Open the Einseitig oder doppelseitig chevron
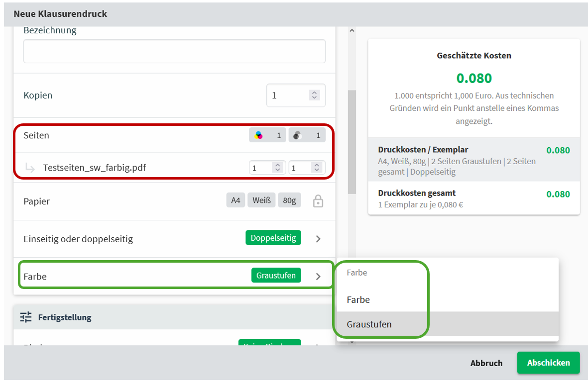Screen dimensions: 588x387 (318, 239)
